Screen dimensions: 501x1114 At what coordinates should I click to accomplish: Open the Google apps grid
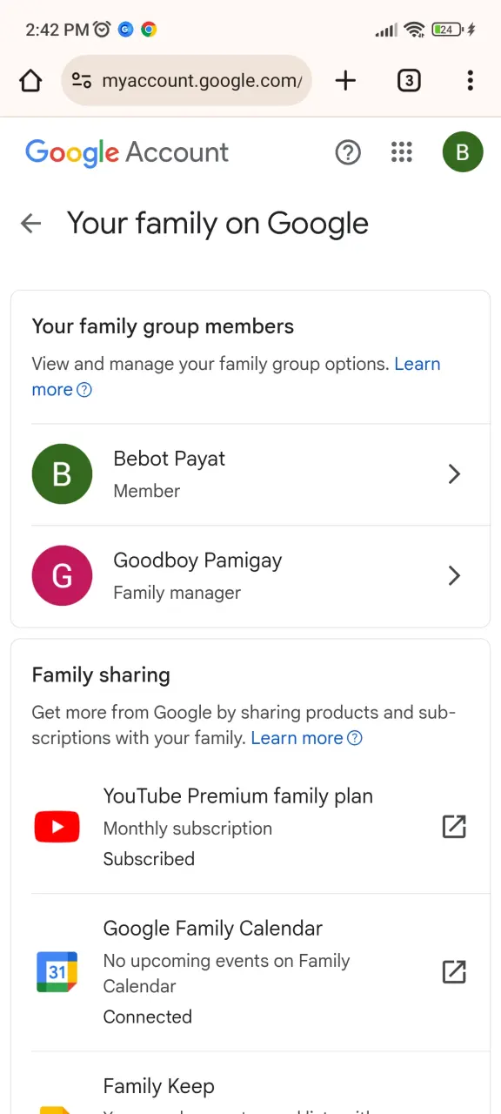401,152
